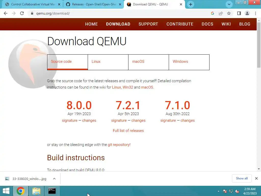Click the browser forward arrow

pyautogui.click(x=14, y=13)
